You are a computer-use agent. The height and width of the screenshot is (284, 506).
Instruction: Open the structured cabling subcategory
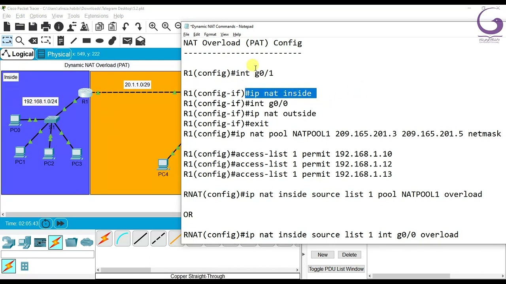click(25, 267)
